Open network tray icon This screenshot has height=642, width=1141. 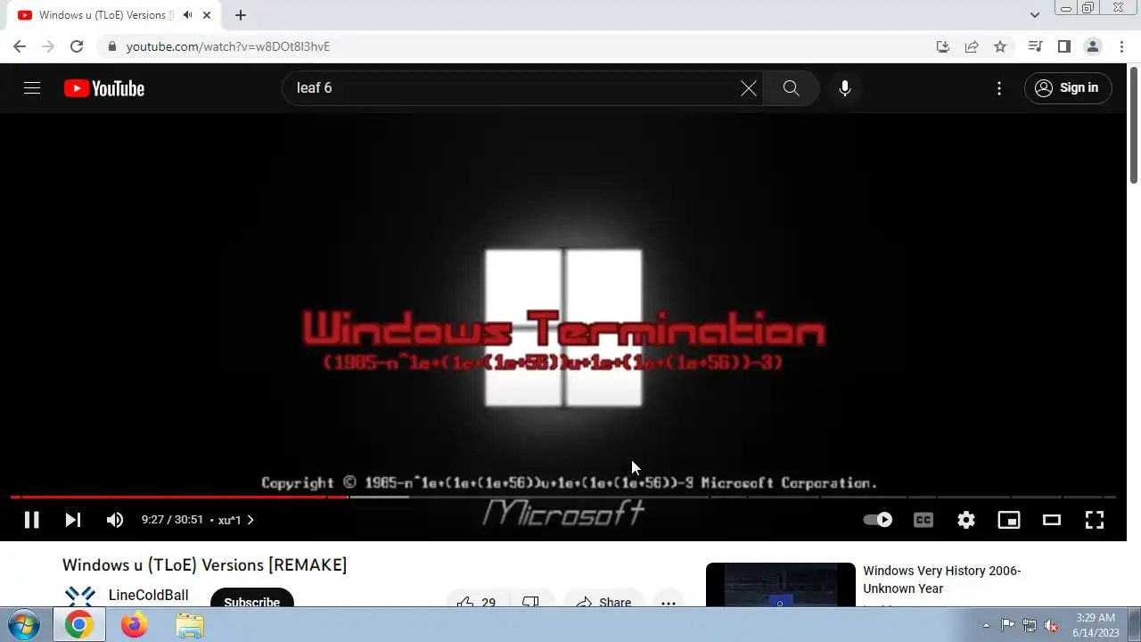point(1030,625)
